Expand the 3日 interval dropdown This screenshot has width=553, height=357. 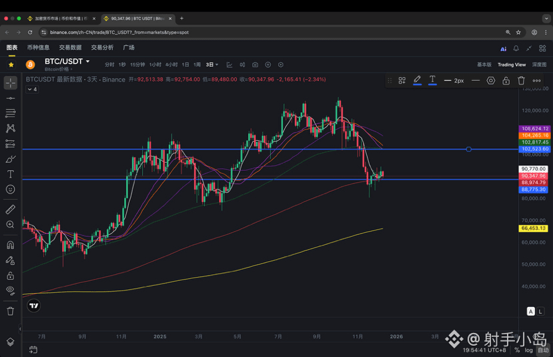[x=212, y=65]
